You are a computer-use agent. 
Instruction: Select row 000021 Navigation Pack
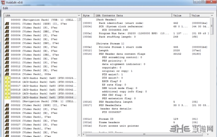pos(44,102)
